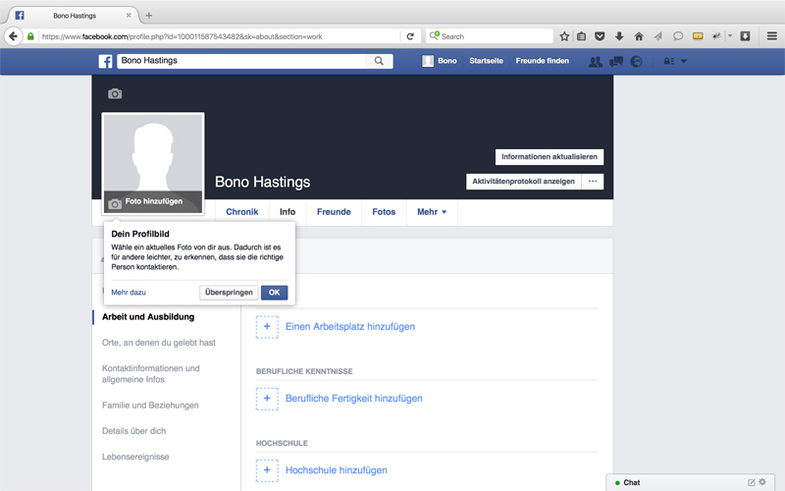Viewport: 785px width, 491px height.
Task: Click plus box beside Berufliche Fertigkeit hinzufügen
Action: [x=267, y=399]
